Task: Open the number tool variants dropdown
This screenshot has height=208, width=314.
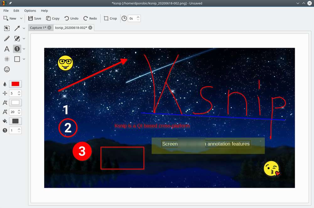Action: [x=24, y=49]
